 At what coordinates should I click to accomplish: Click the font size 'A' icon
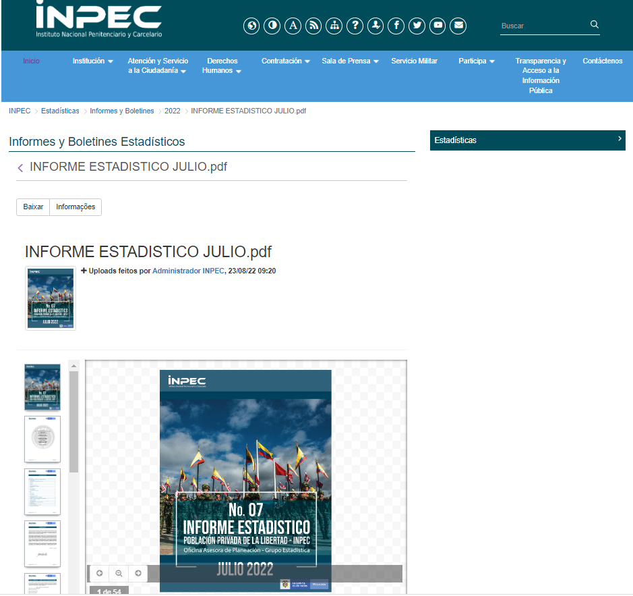(293, 26)
